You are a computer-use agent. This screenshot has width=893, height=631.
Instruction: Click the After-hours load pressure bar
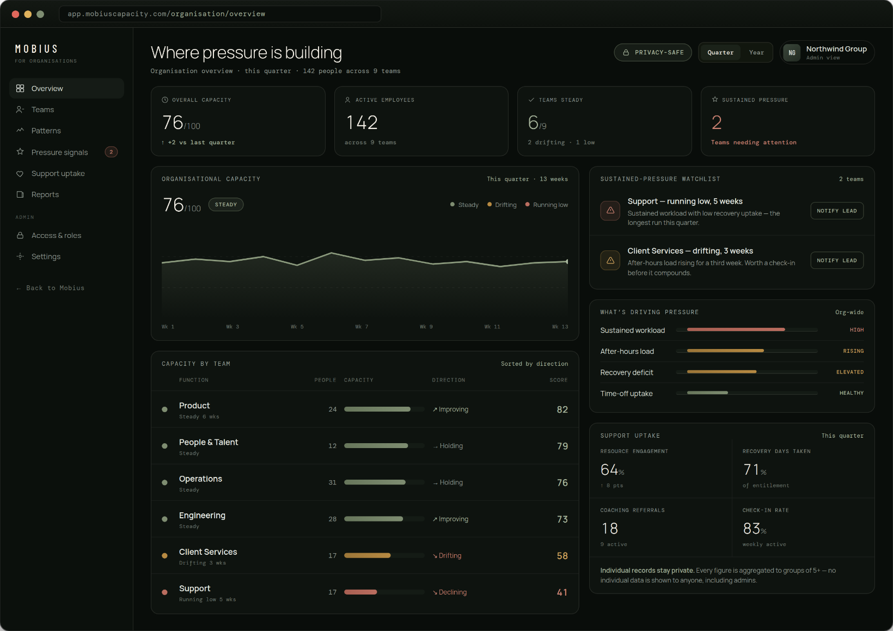(747, 351)
